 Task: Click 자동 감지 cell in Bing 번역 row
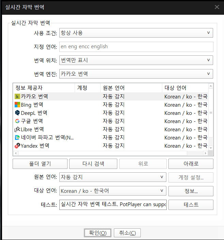[x=114, y=105]
